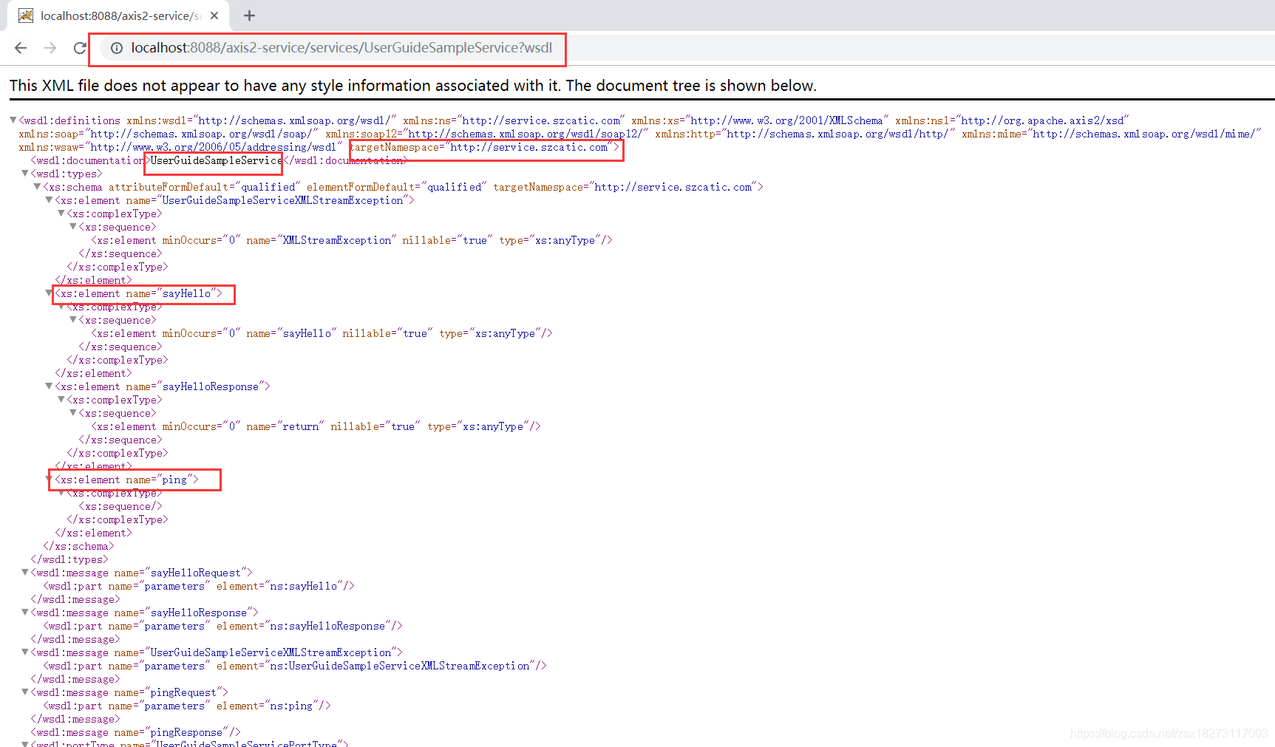Click xmlns:ns1 org.apache.axis2/xsd text

coord(1012,120)
